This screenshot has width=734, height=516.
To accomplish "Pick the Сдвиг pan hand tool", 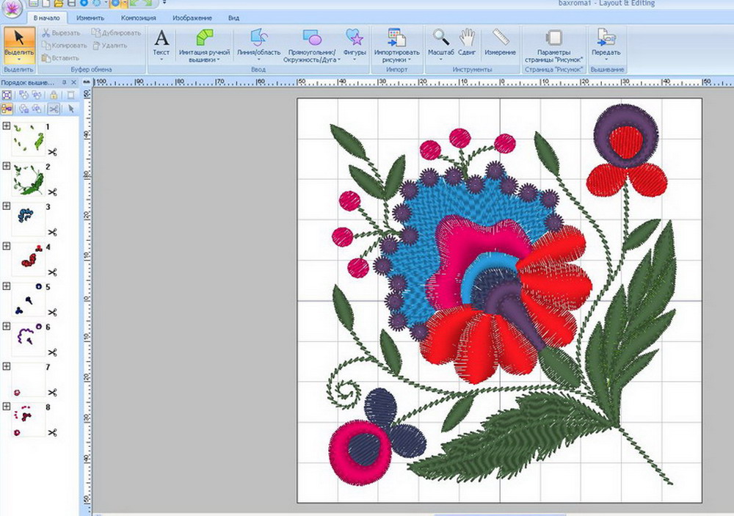I will 467,42.
